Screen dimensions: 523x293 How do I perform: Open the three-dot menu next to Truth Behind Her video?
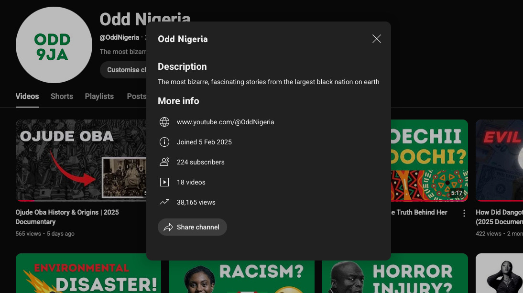[x=464, y=213]
